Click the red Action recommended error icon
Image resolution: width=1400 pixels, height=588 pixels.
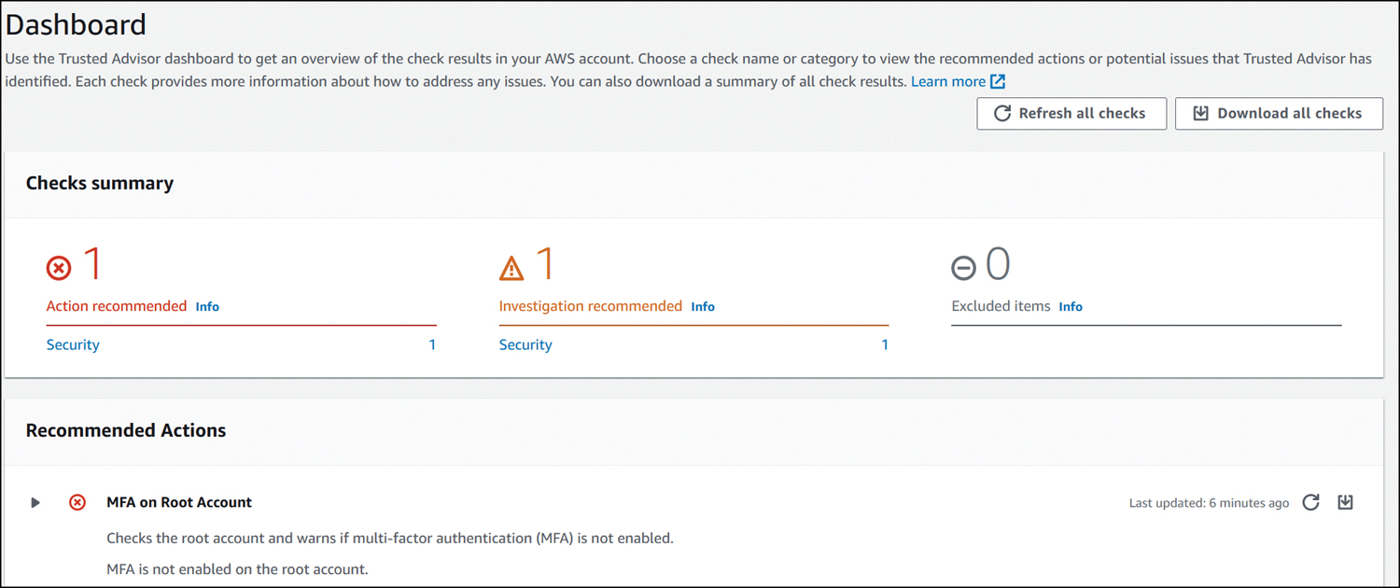click(x=59, y=269)
